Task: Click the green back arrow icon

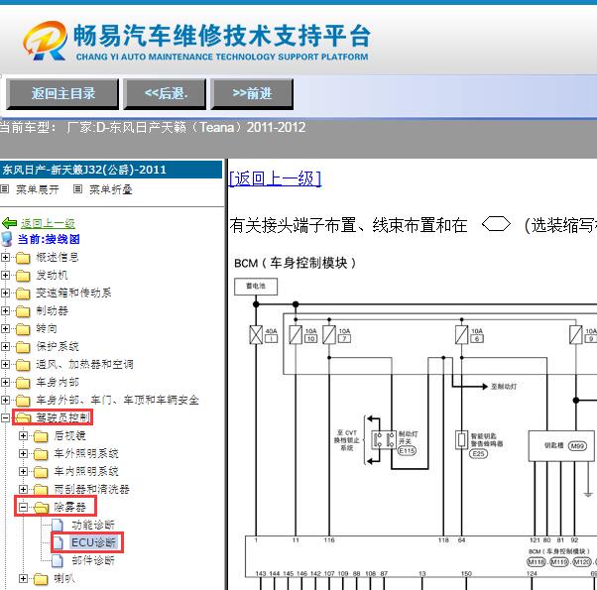Action: click(x=9, y=223)
